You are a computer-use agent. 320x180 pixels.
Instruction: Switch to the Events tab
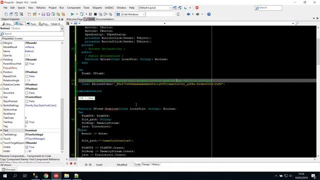(x=19, y=38)
